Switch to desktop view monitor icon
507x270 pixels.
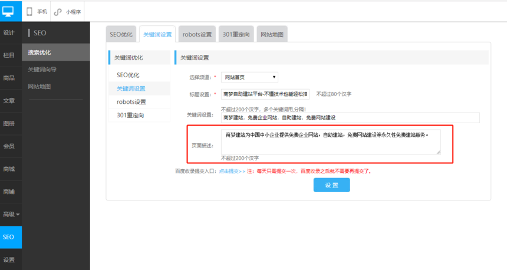point(8,12)
